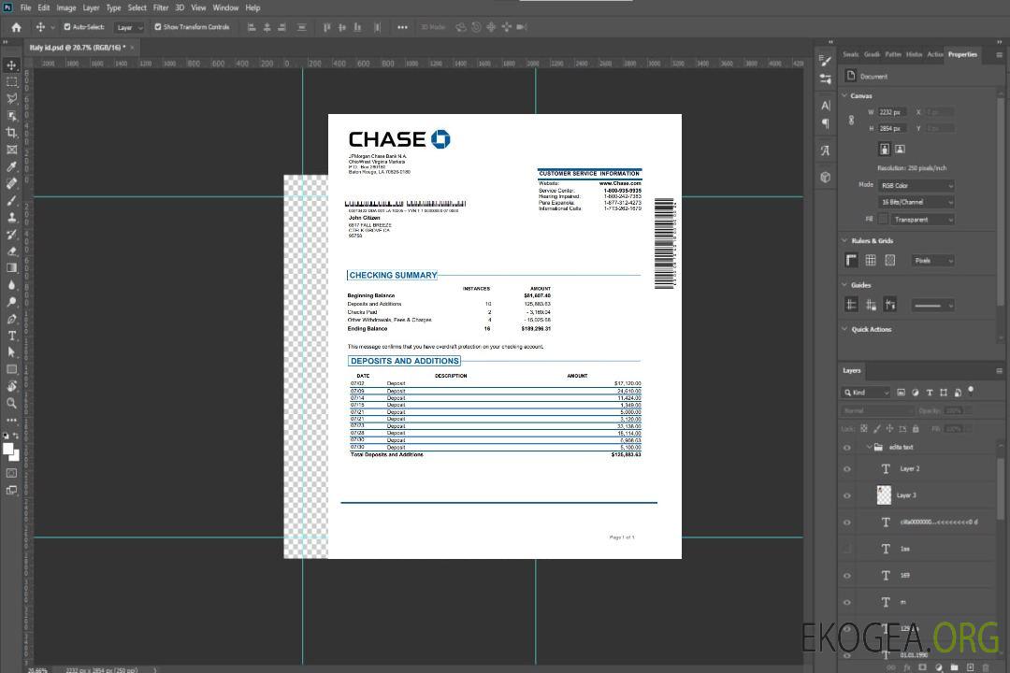
Task: Toggle the Auto-Select checkbox
Action: [x=67, y=27]
